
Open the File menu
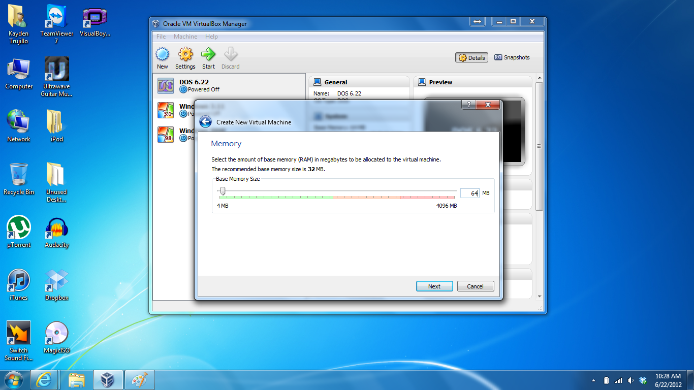pyautogui.click(x=161, y=37)
